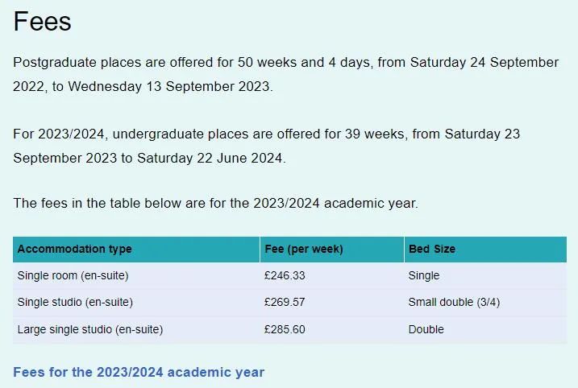Click the £246.33 fee cell
The image size is (578, 388).
tap(285, 276)
